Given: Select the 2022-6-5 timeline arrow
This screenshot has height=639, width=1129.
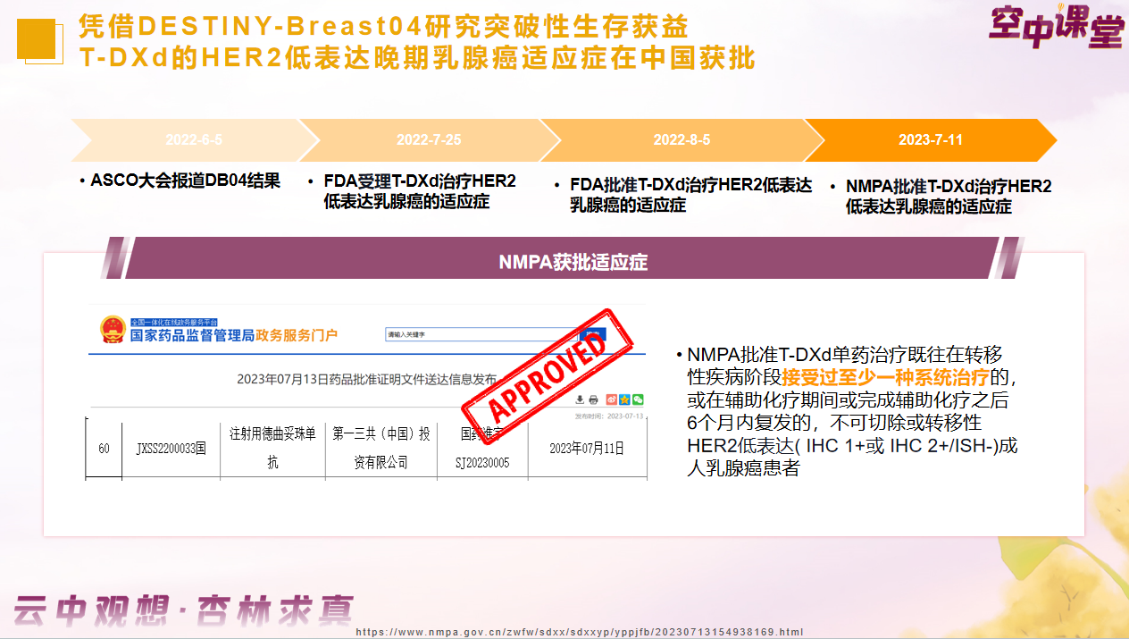Looking at the screenshot, I should point(194,140).
